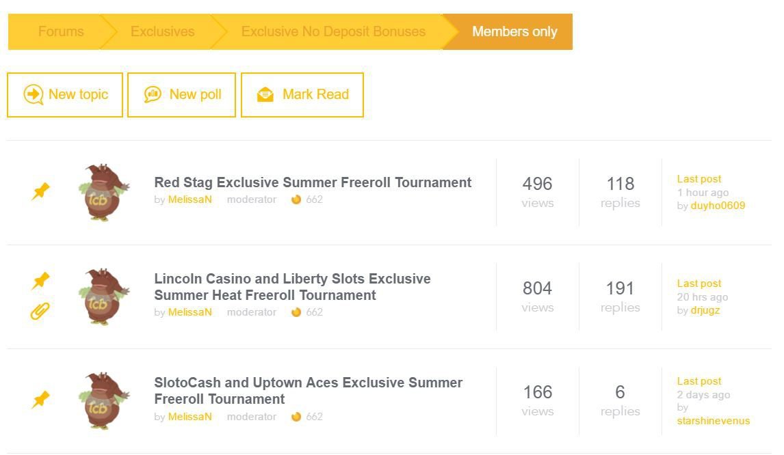Viewport: 784px width, 455px height.
Task: Open the Forums breadcrumb
Action: (x=61, y=31)
